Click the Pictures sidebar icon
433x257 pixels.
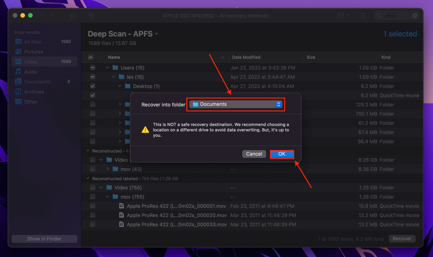click(18, 52)
